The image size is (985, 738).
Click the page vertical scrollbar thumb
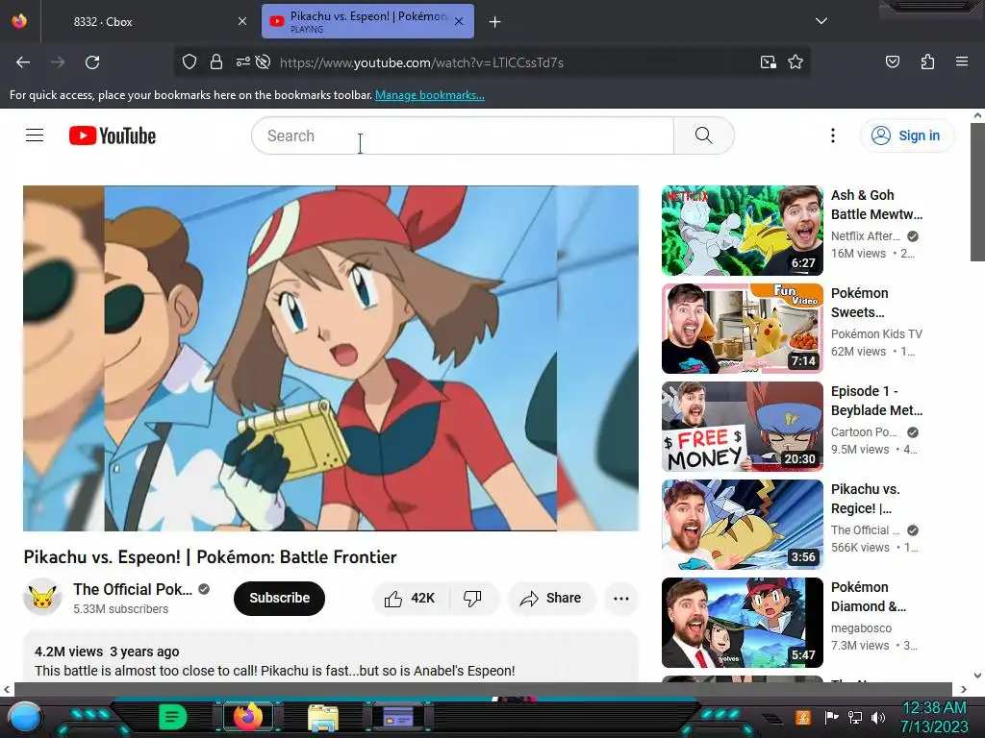pyautogui.click(x=977, y=191)
